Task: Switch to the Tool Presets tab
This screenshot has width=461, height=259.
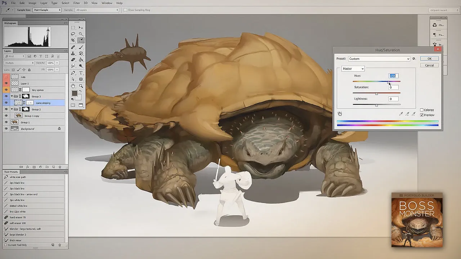Action: tap(11, 172)
